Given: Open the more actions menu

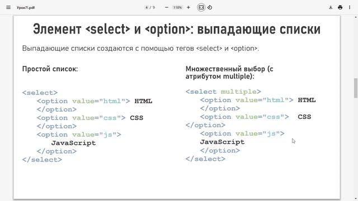Looking at the screenshot, I should (x=350, y=7).
